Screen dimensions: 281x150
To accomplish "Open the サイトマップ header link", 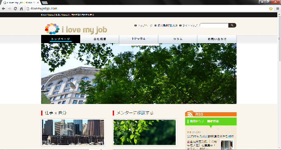I will pos(190,25).
